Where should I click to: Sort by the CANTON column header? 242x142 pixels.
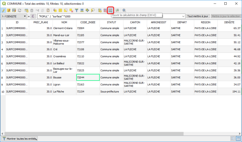(x=135, y=22)
